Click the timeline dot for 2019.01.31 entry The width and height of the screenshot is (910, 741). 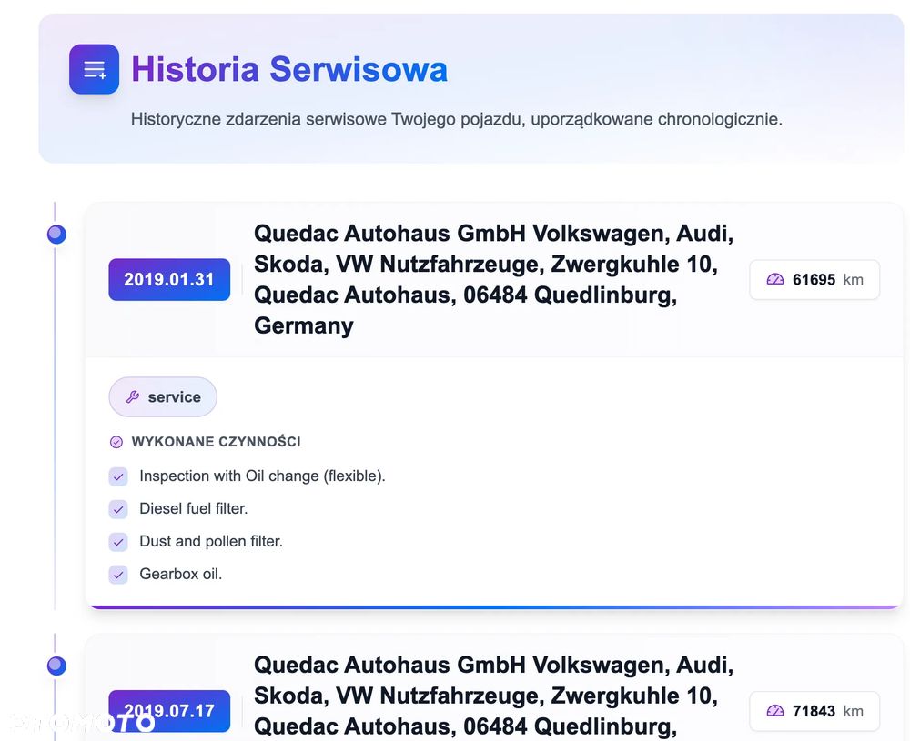tap(56, 235)
